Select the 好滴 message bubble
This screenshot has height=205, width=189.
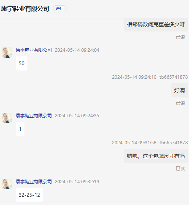[180, 90]
